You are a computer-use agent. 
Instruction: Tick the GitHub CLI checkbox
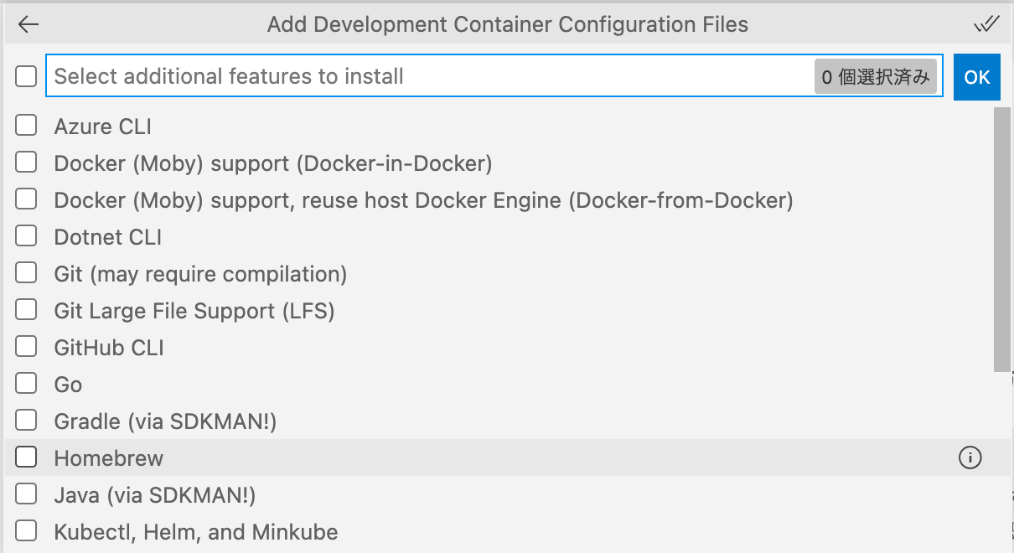[x=26, y=347]
